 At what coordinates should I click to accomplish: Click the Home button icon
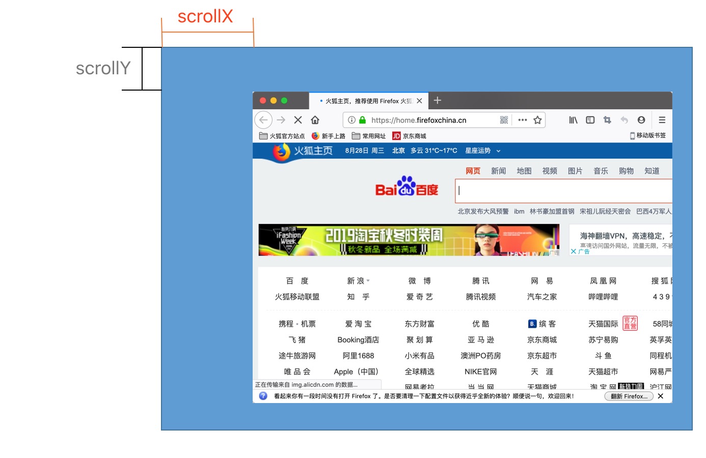(x=315, y=120)
